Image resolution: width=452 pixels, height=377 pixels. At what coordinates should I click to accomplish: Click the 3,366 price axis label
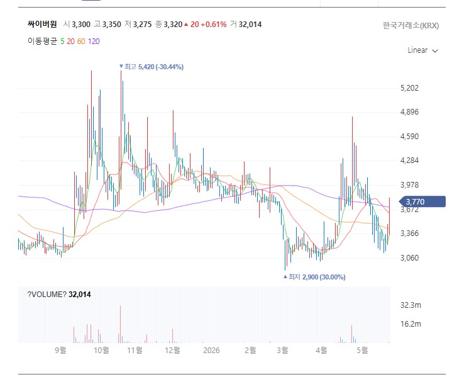409,234
